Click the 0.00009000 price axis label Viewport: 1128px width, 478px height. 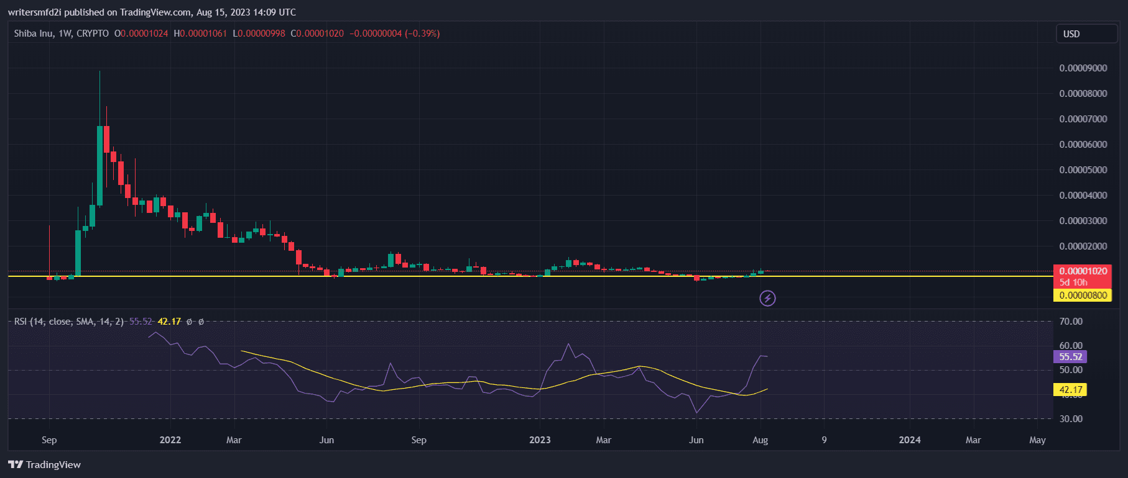click(1083, 68)
